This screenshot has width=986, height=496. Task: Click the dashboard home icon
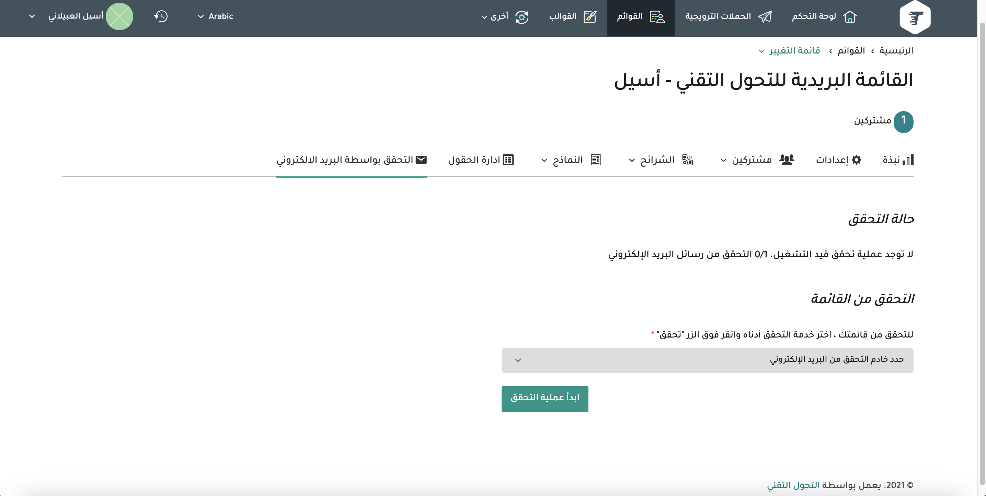pos(849,17)
